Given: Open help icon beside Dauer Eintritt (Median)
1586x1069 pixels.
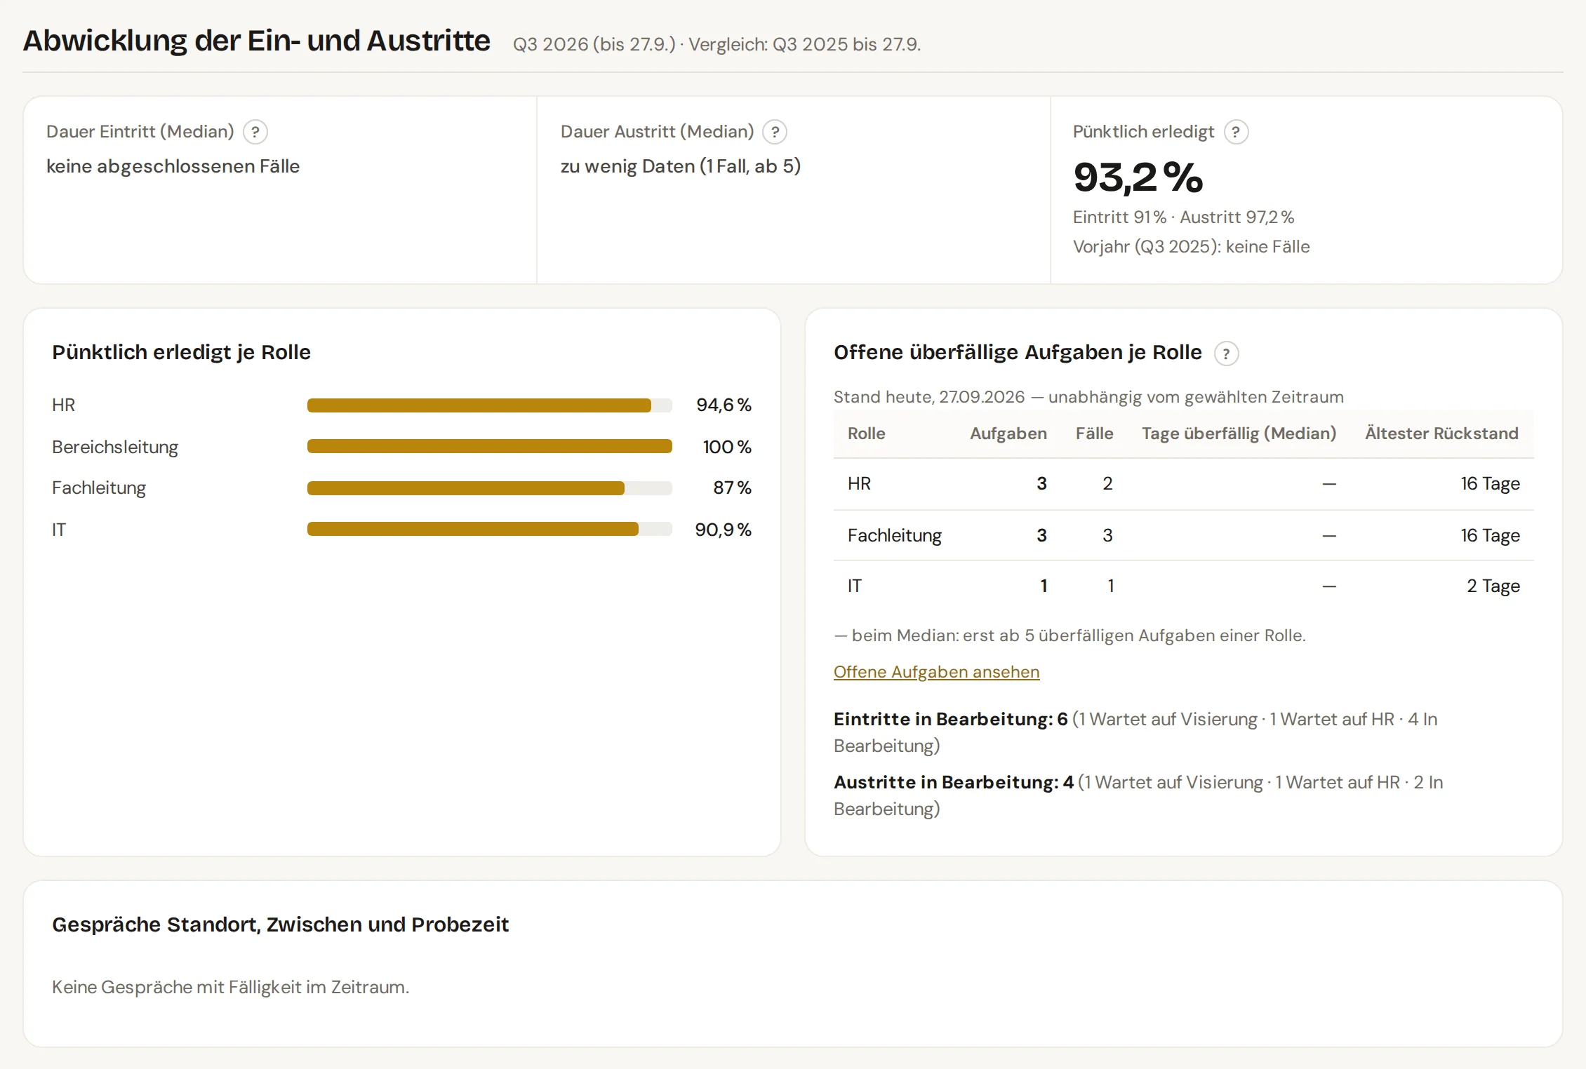Looking at the screenshot, I should [x=255, y=132].
